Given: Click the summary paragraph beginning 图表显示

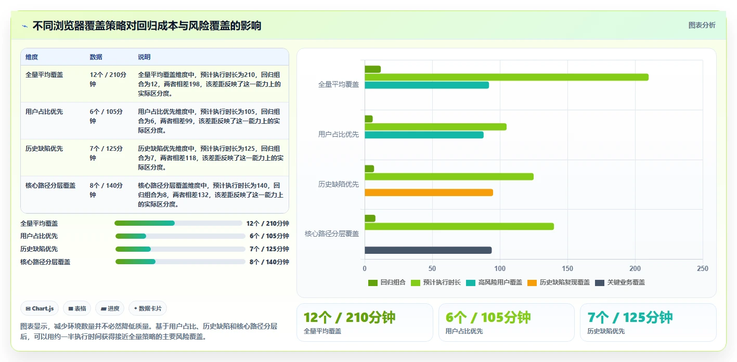Looking at the screenshot, I should point(148,331).
